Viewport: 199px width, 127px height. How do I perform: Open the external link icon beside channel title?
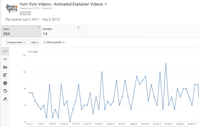click(x=105, y=4)
